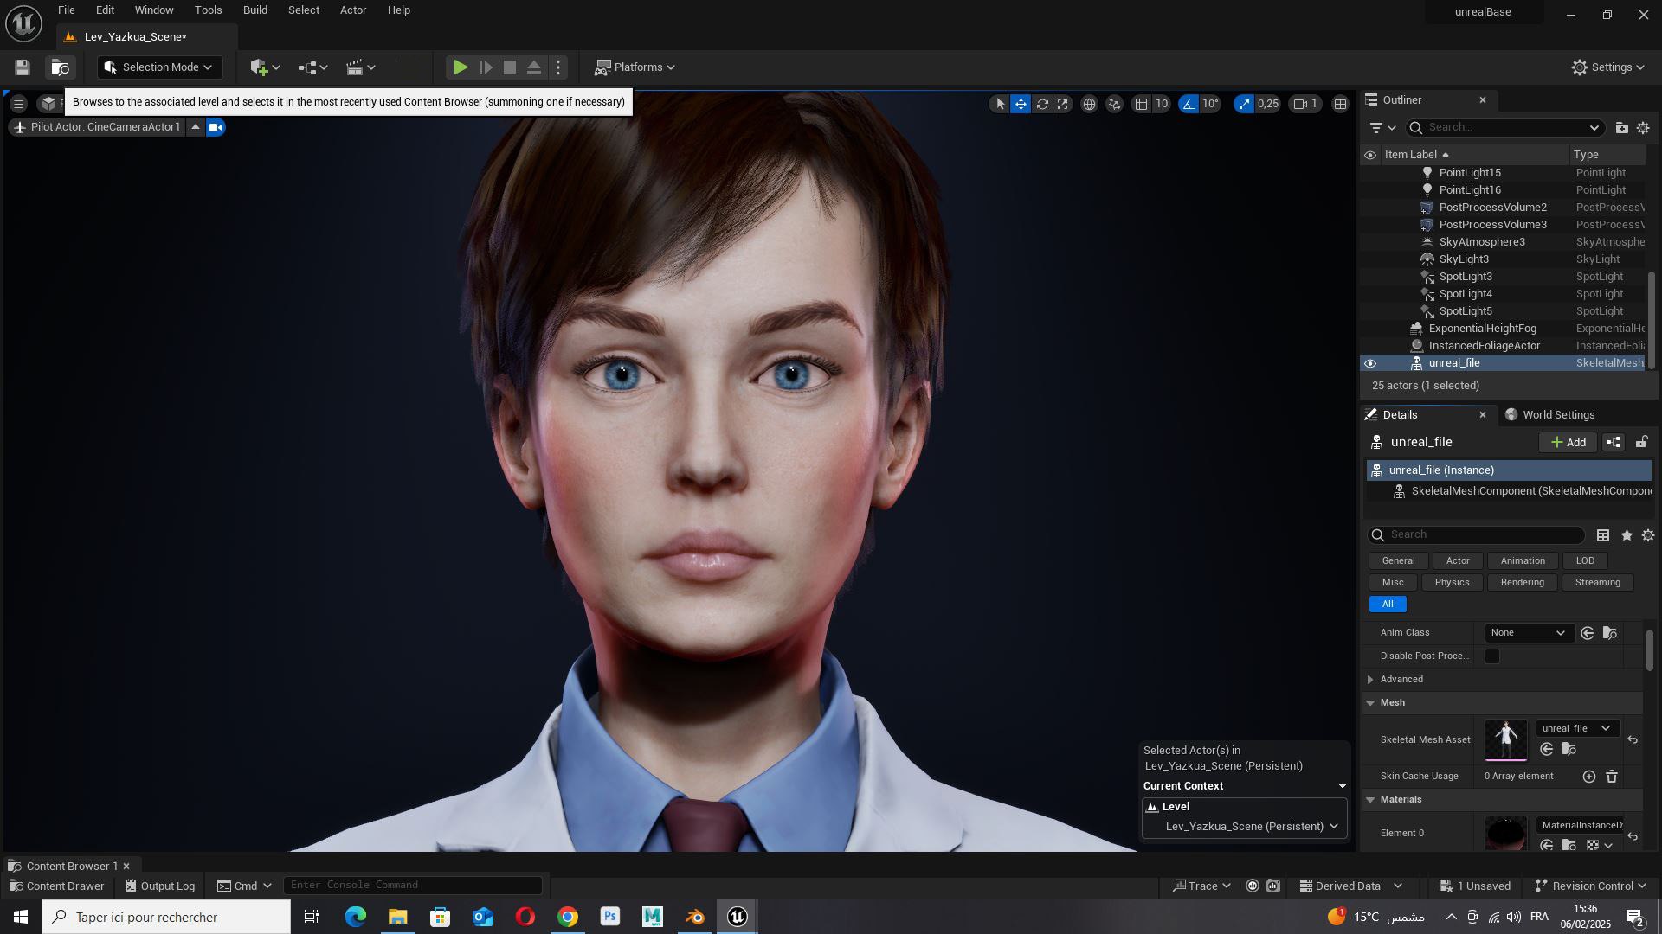Click the Stop simulation square button

pos(510,67)
